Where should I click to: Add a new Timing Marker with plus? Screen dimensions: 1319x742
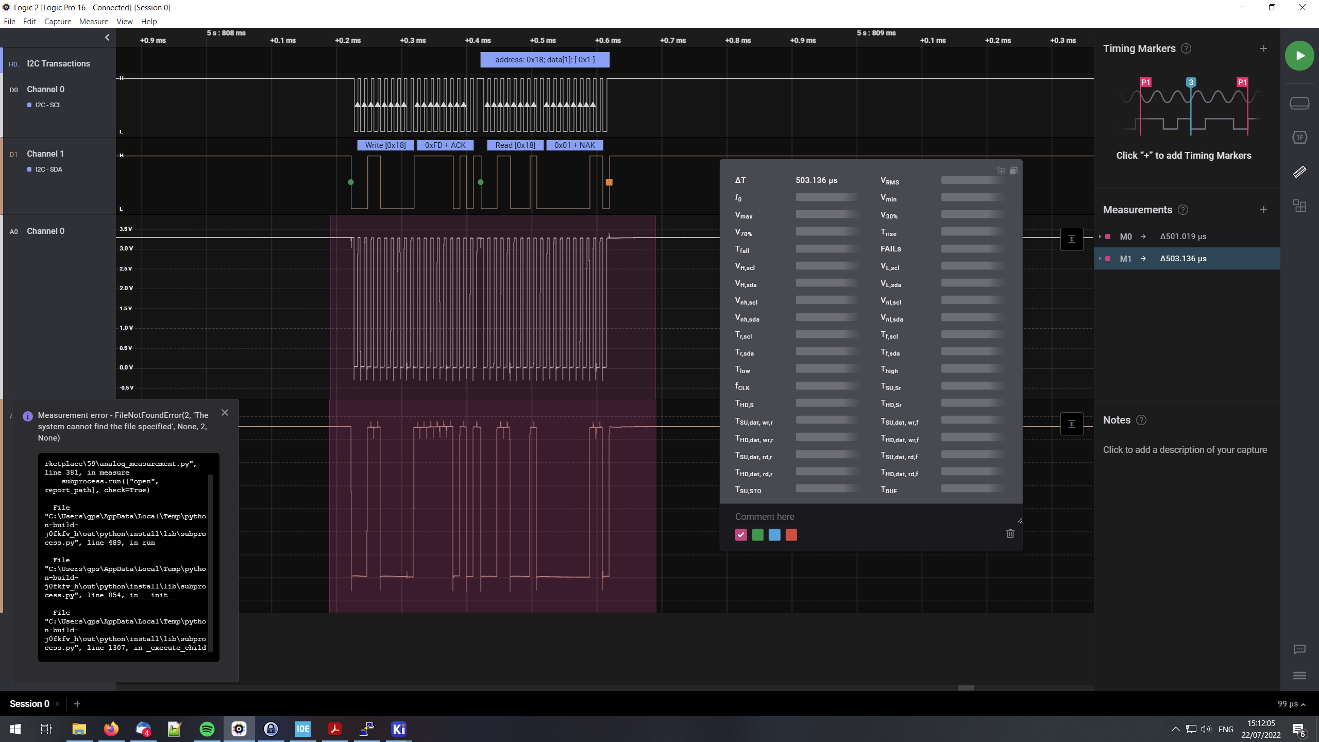tap(1263, 48)
